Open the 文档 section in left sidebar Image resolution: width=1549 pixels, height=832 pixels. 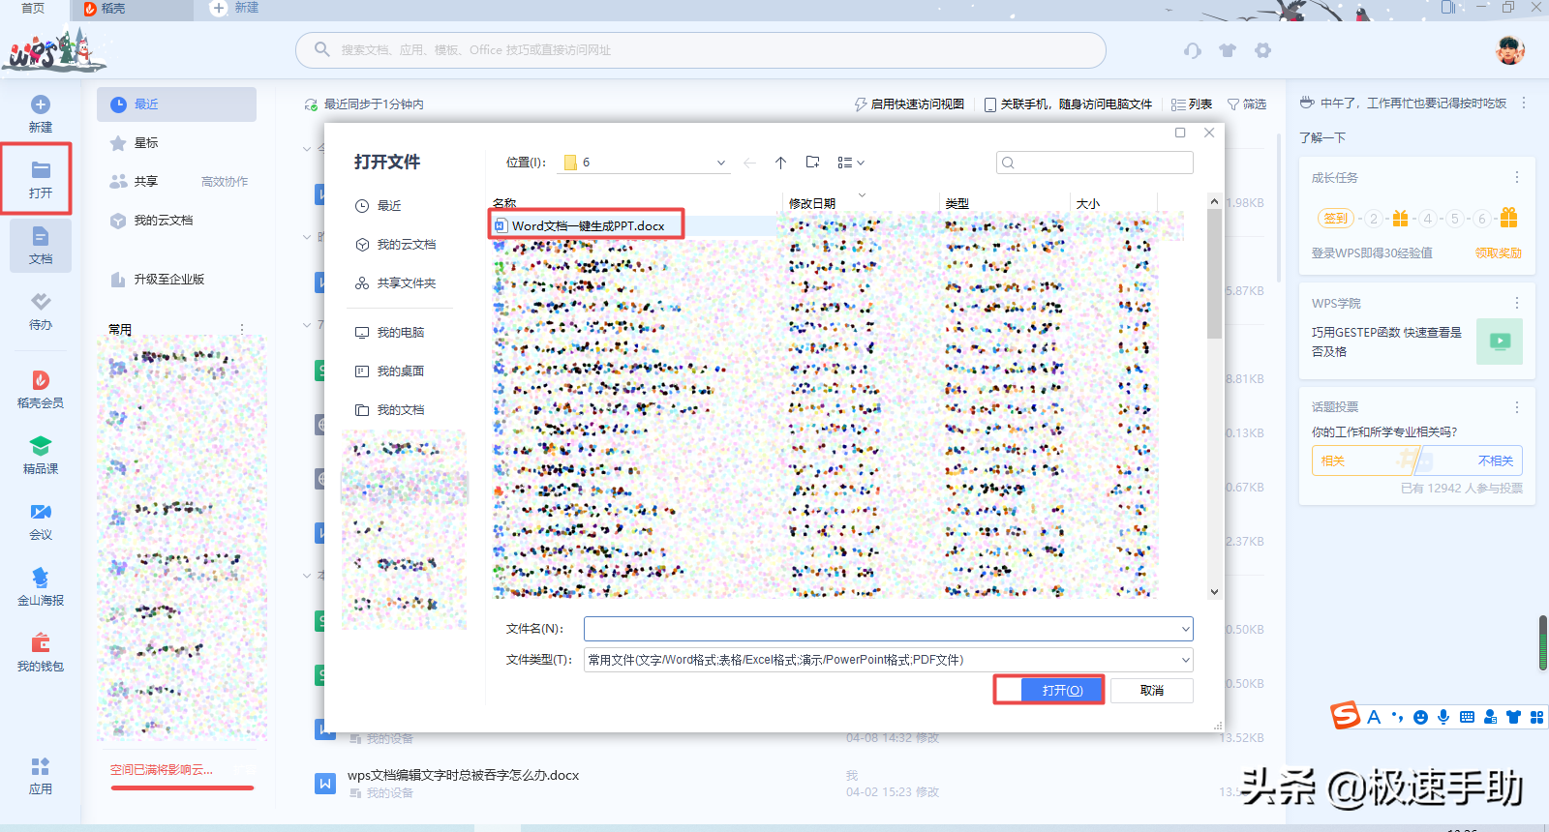(x=41, y=245)
